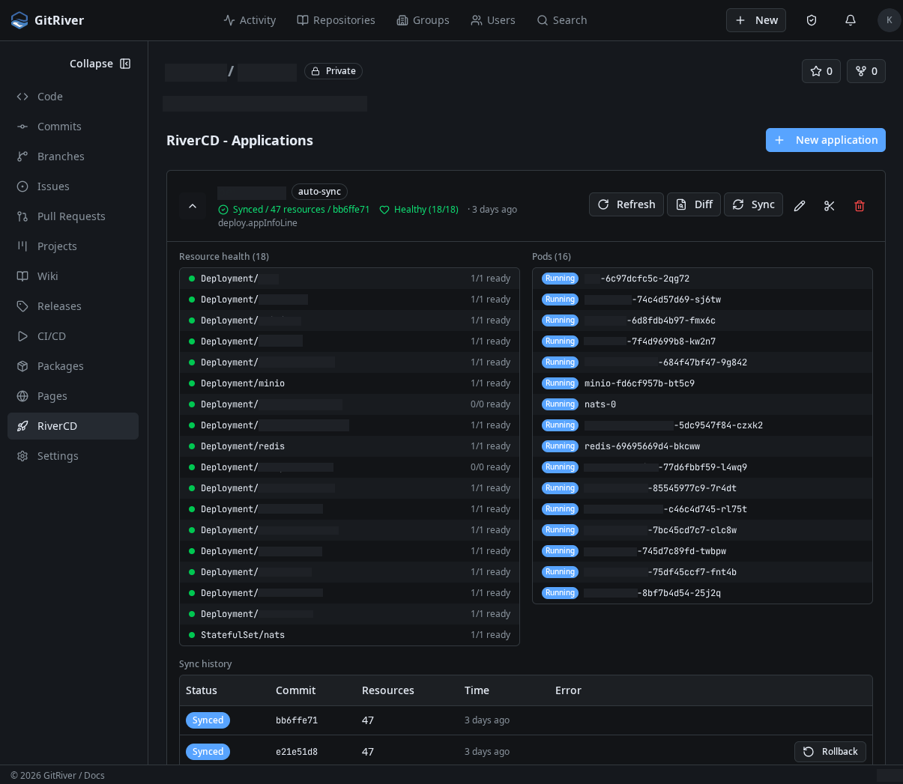Click the Private badge
Viewport: 903px width, 784px height.
(x=333, y=71)
